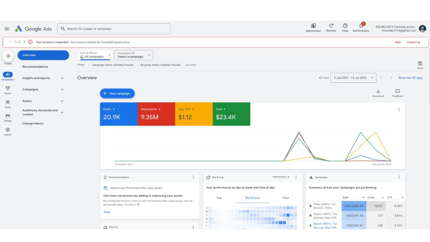Change the Impressions scorecard metric
The width and height of the screenshot is (430, 242).
click(x=151, y=109)
